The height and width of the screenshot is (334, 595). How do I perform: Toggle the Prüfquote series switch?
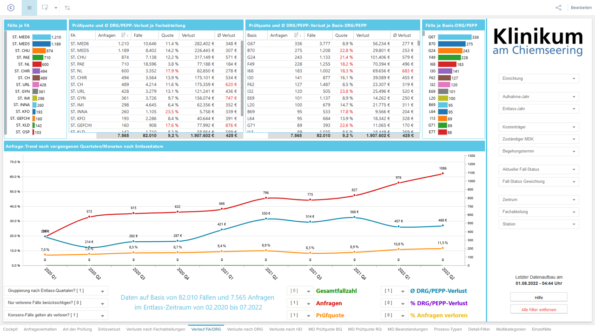[x=300, y=315]
